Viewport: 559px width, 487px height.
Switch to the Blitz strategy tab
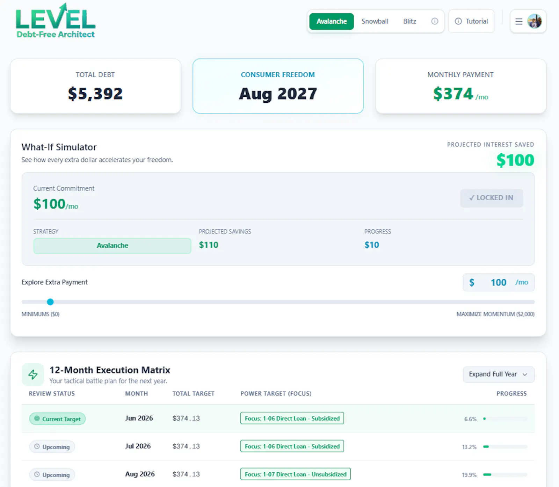point(409,21)
